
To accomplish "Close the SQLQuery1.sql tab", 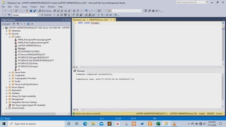I will (x=114, y=20).
